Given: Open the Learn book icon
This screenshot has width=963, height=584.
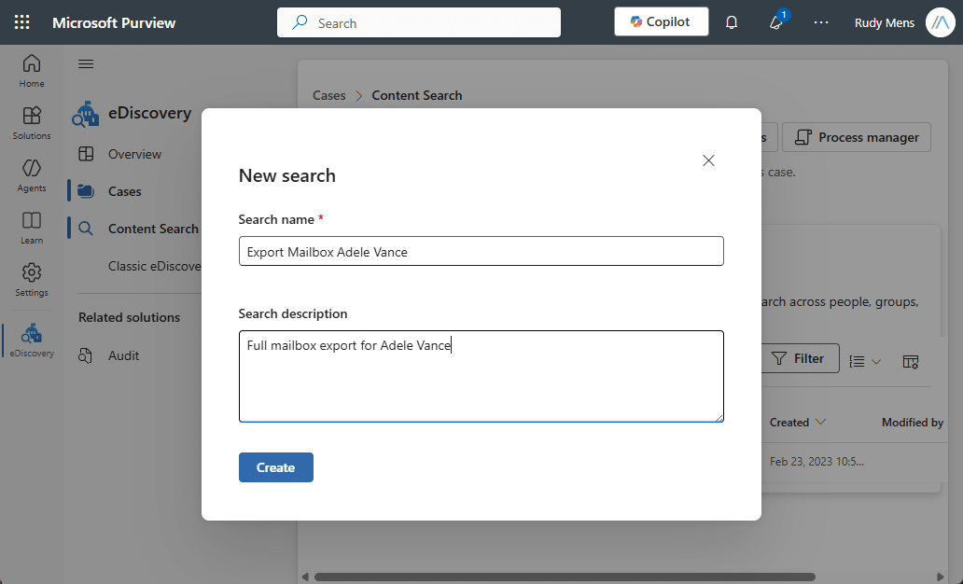Looking at the screenshot, I should tap(32, 220).
